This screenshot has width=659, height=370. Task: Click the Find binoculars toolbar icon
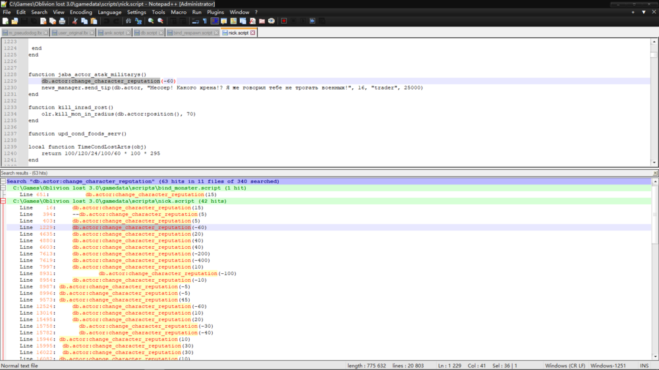[x=128, y=21]
